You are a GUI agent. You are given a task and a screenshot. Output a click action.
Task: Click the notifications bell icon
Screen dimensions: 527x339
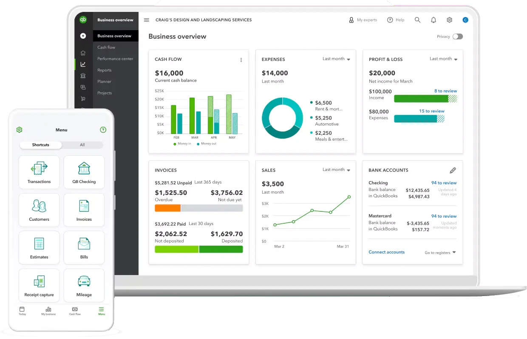433,20
